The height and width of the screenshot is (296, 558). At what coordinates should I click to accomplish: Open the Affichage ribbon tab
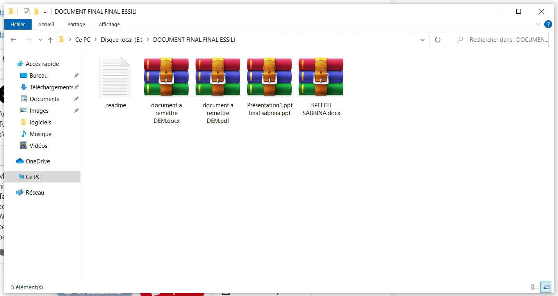(x=109, y=24)
